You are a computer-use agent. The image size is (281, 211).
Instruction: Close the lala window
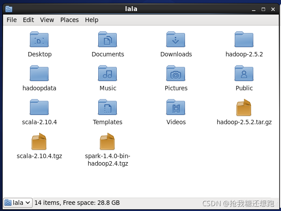273,9
